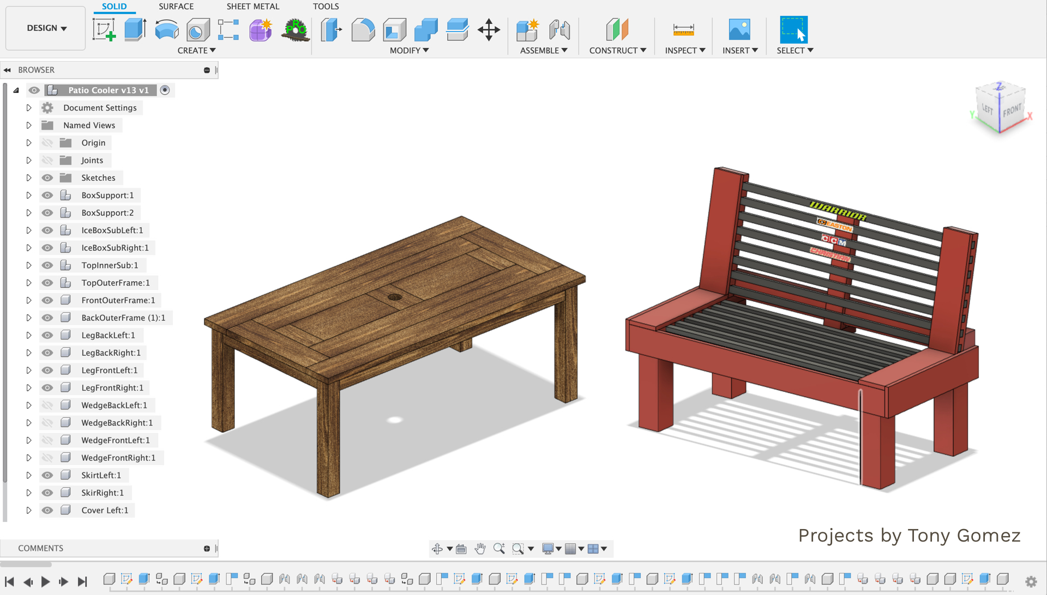Select the Assemble tool icon

pyautogui.click(x=528, y=29)
